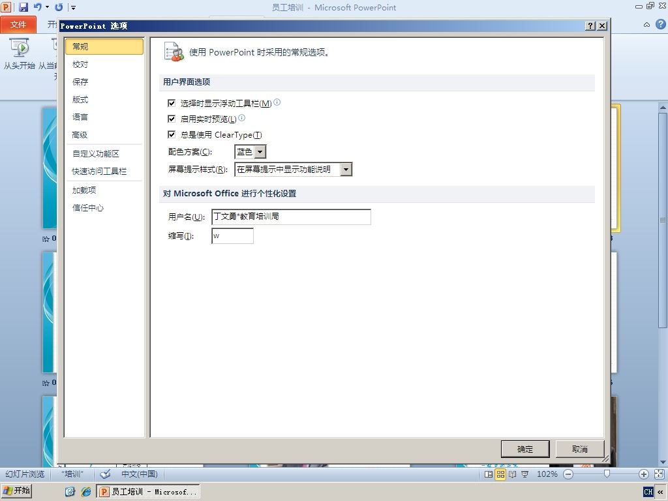Open Internet Explorer from taskbar quick launch
Screen dimensions: 668x501
click(x=86, y=492)
